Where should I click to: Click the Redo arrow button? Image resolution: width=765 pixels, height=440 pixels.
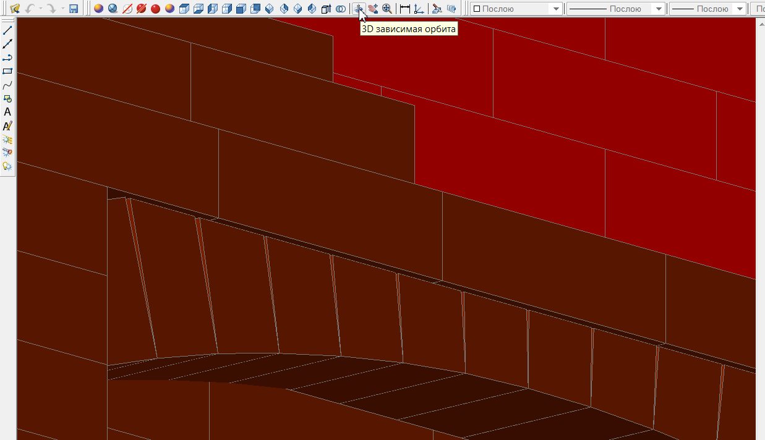click(52, 9)
